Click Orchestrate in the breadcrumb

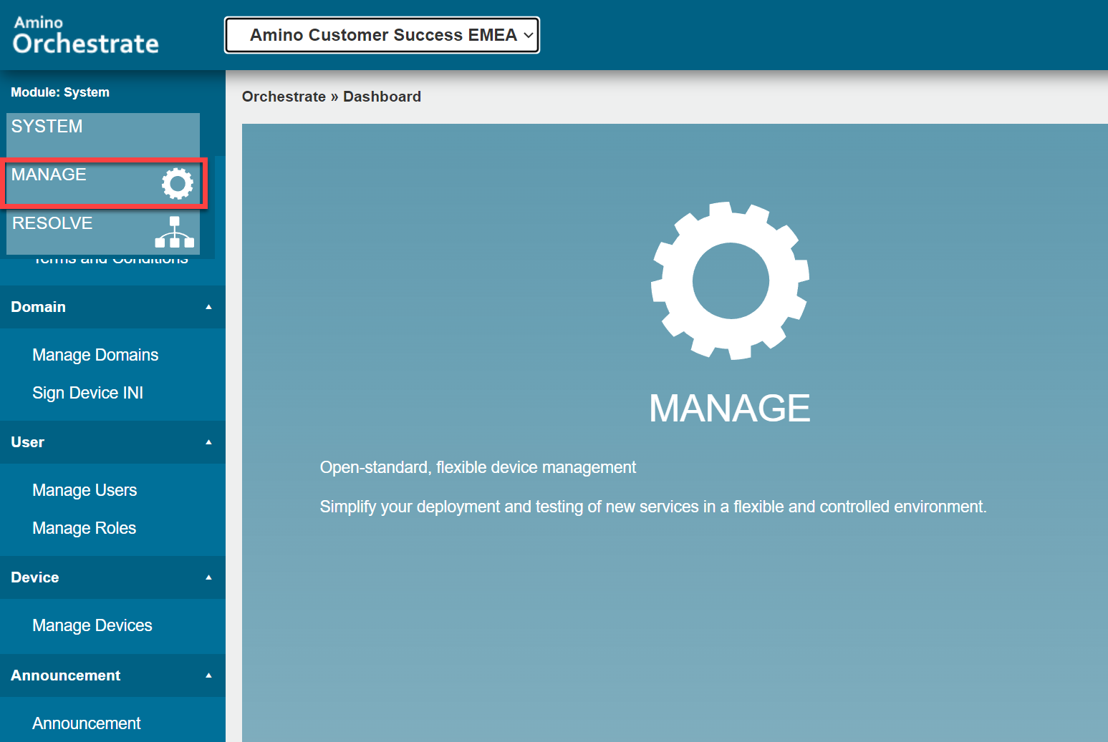284,97
